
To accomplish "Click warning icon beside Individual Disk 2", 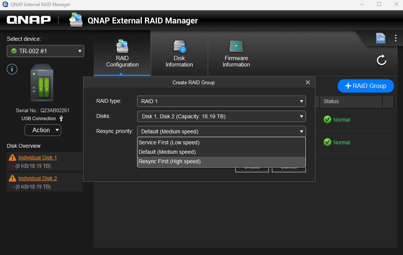I will (x=12, y=178).
